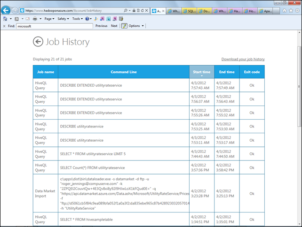Click the blue Help question mark icon
Viewport: 302px width, 227px height.
(x=88, y=19)
